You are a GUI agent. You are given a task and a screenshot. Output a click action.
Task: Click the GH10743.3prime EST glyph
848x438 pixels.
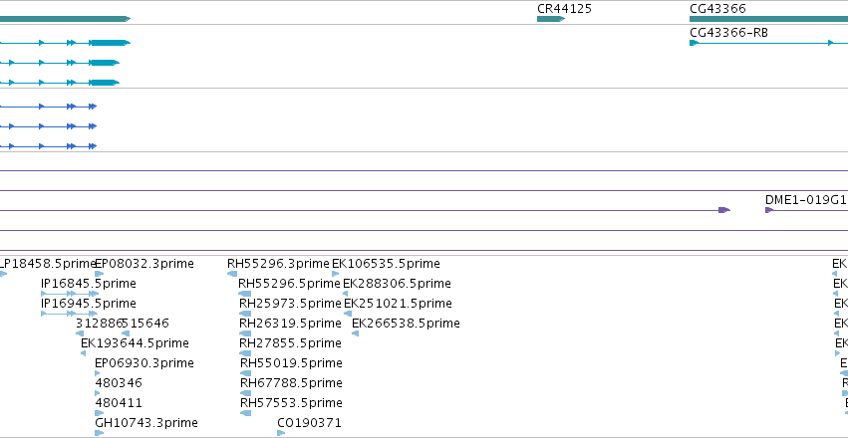click(99, 433)
